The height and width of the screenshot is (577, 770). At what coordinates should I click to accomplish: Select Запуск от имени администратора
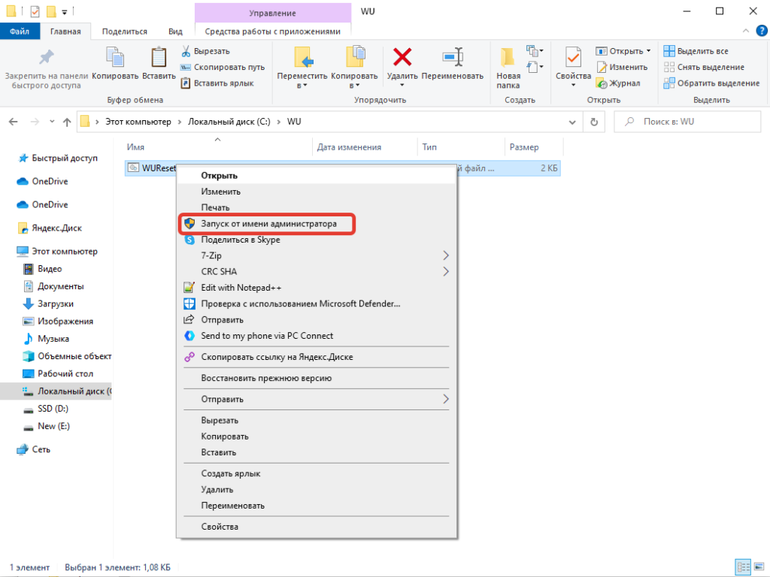(268, 224)
